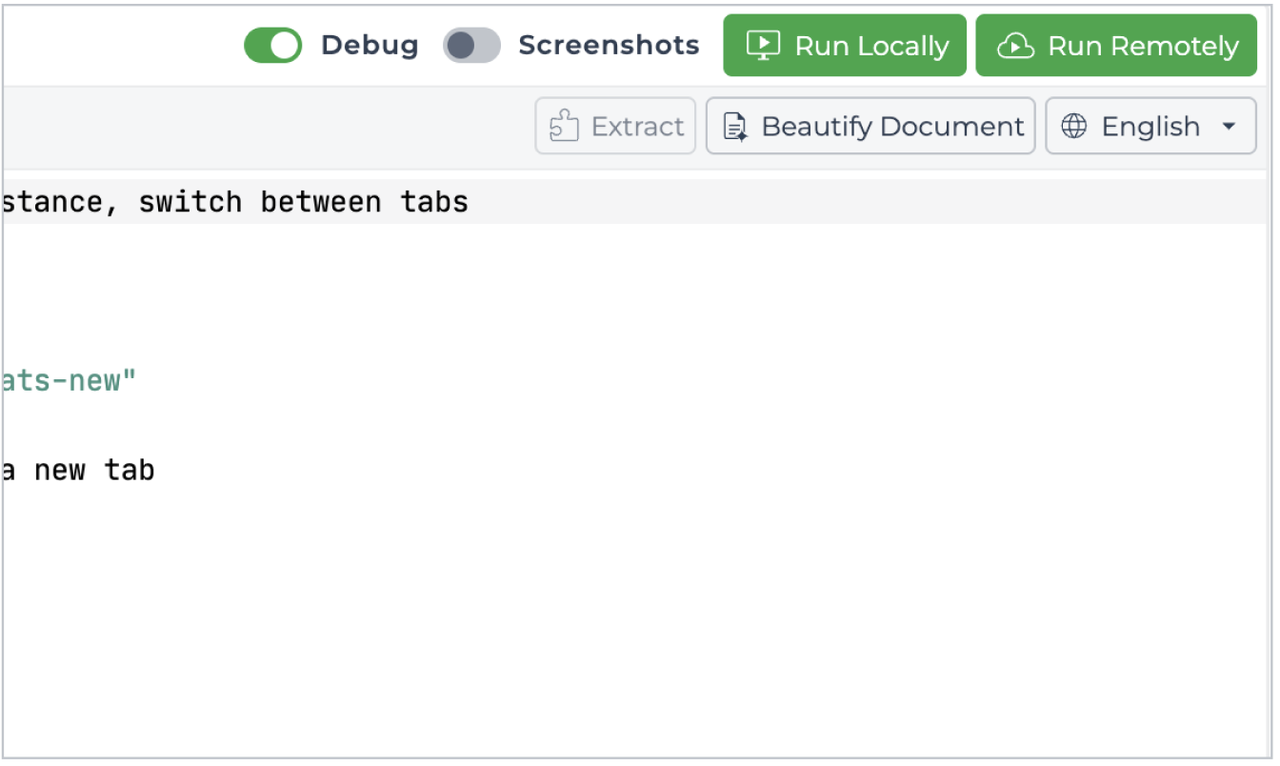Open the English language dropdown
This screenshot has height=766, width=1280.
pos(1150,126)
